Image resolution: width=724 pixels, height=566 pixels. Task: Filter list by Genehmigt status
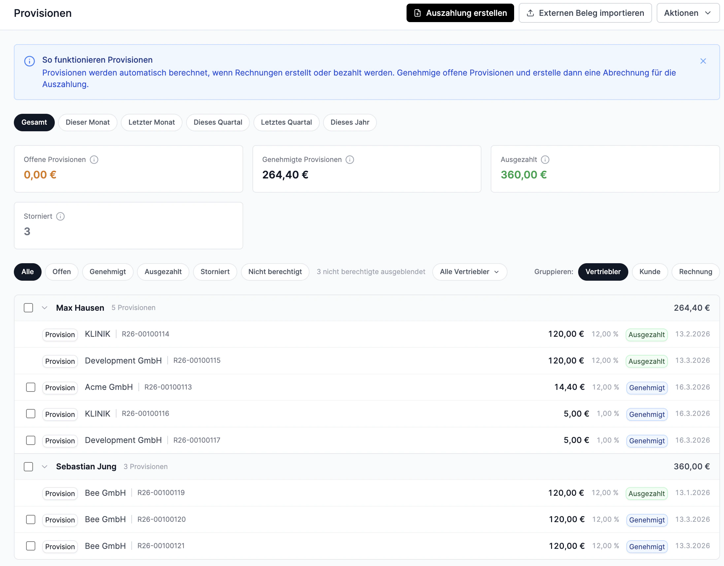(107, 272)
